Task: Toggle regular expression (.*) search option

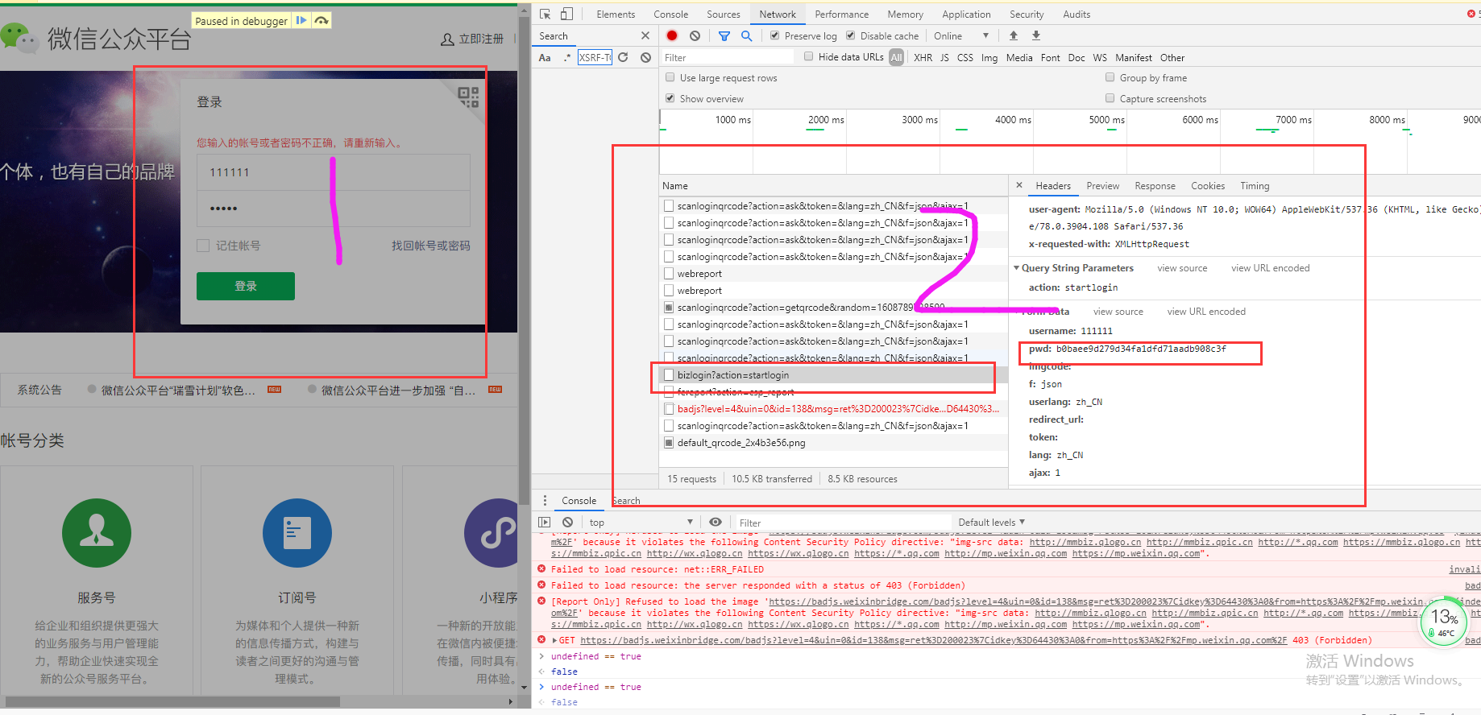Action: 567,57
